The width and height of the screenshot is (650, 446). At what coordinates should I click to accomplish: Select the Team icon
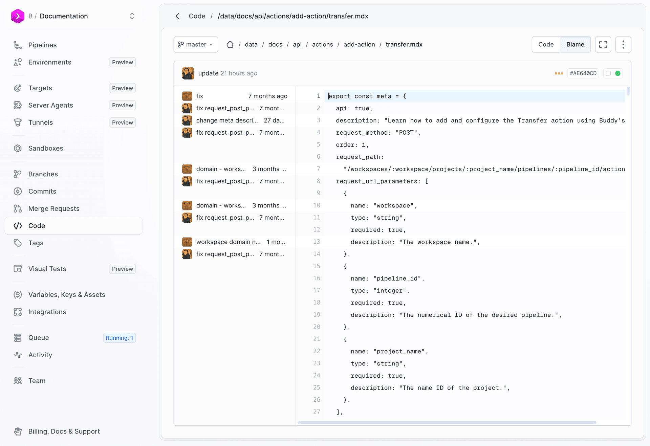(18, 381)
